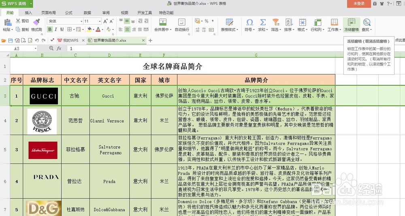Click the Name Box showing A3
Screen dimensions: 405x216
(19, 49)
